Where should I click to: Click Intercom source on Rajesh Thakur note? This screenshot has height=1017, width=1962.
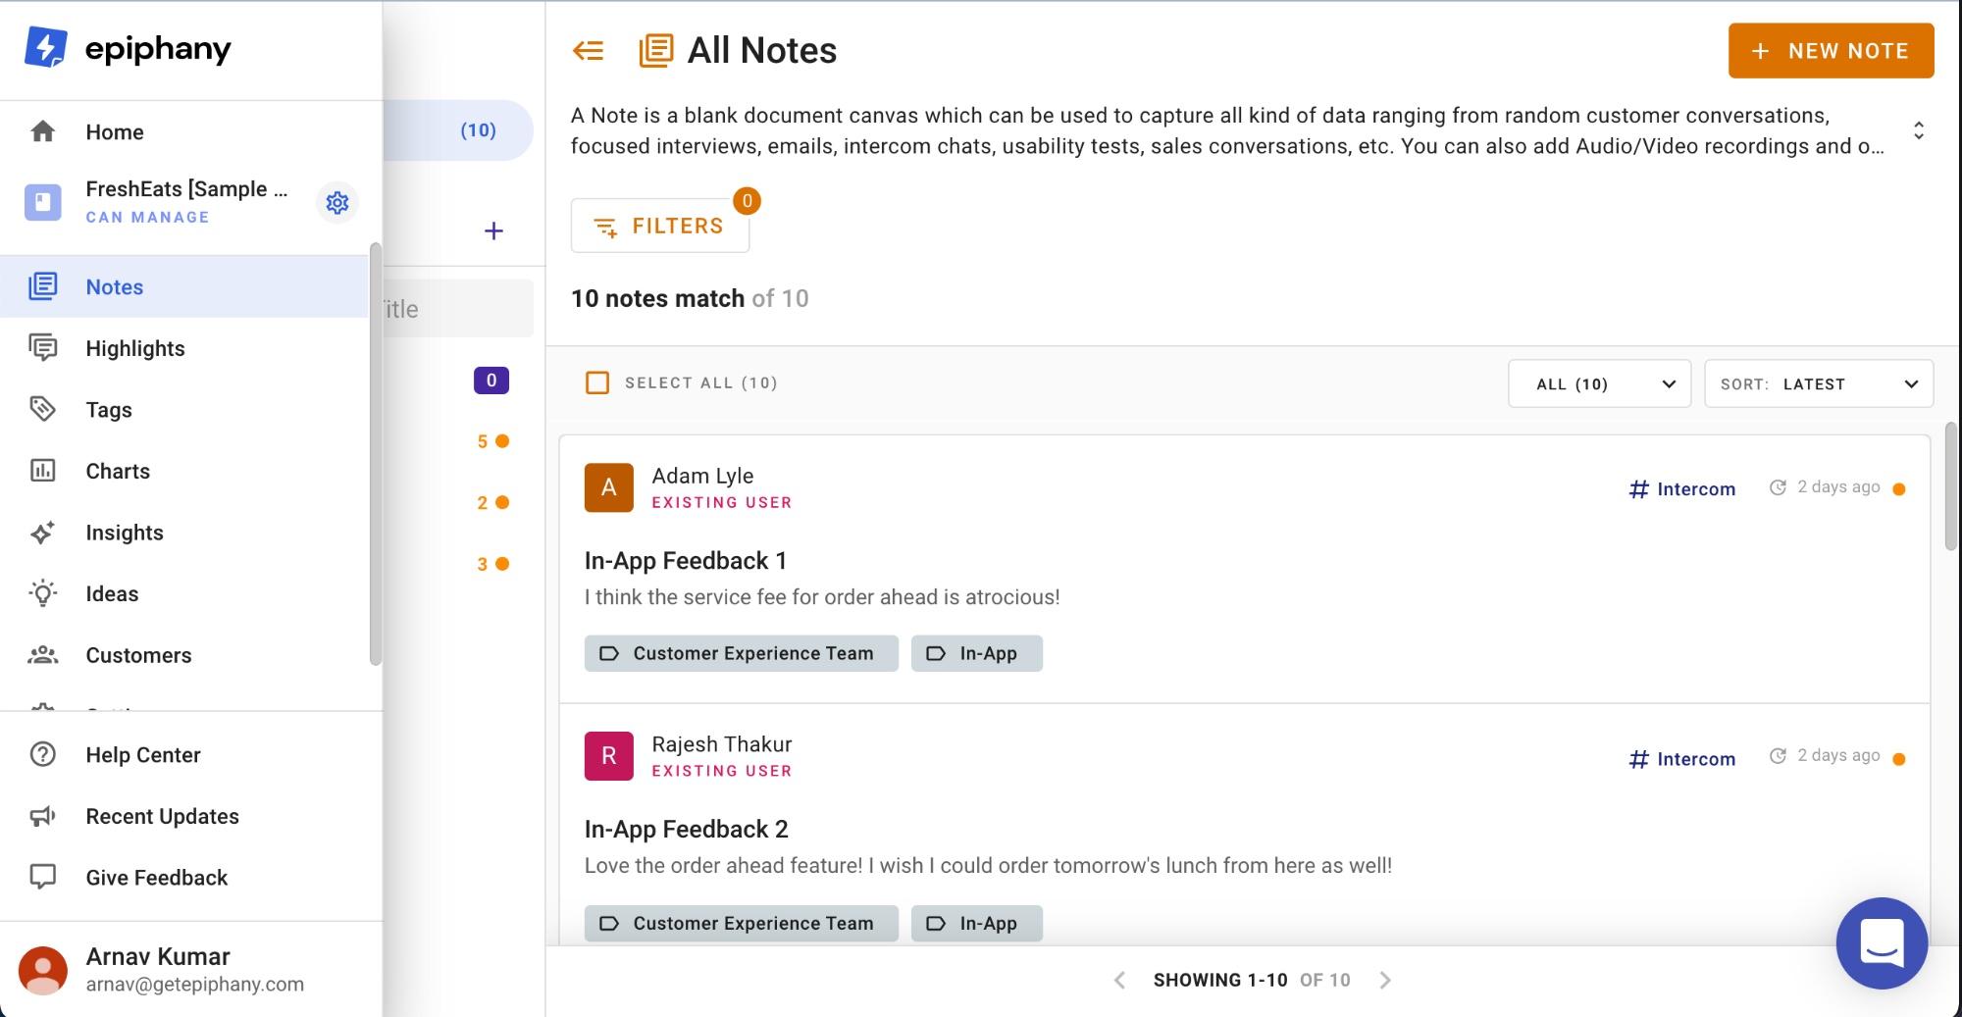(x=1681, y=758)
